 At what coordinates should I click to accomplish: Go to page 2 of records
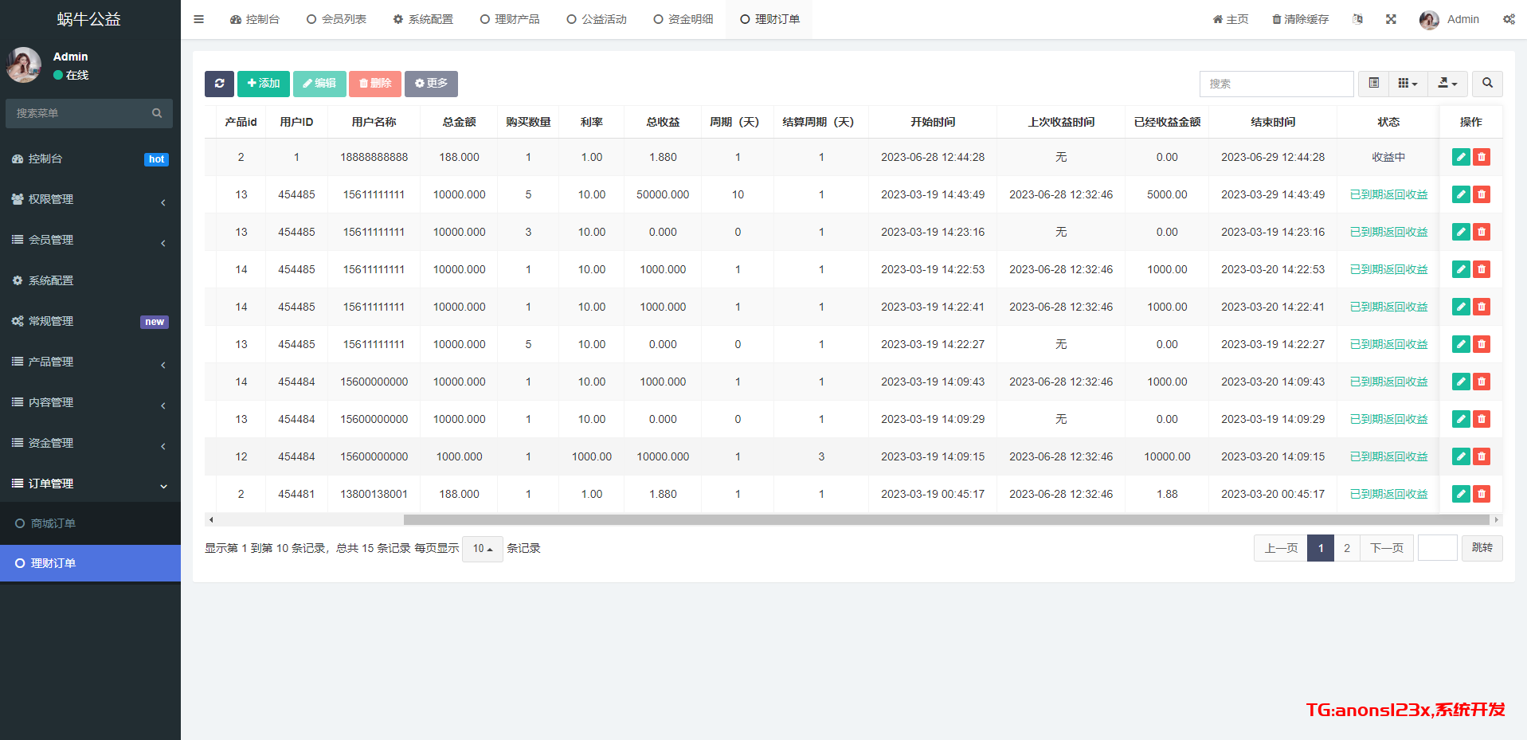point(1346,548)
